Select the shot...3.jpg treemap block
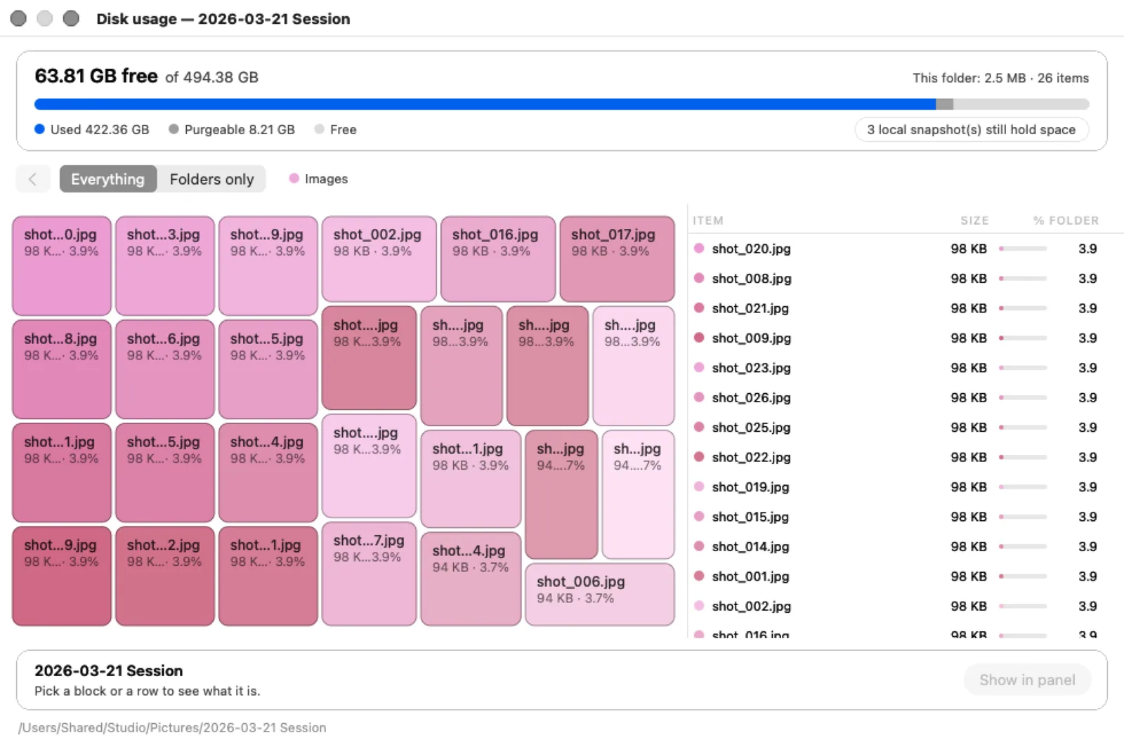The image size is (1124, 747). [165, 266]
